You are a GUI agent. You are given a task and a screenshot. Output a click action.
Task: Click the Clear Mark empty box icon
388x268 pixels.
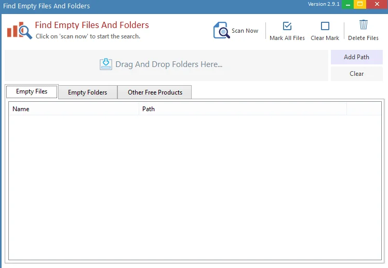pos(325,26)
